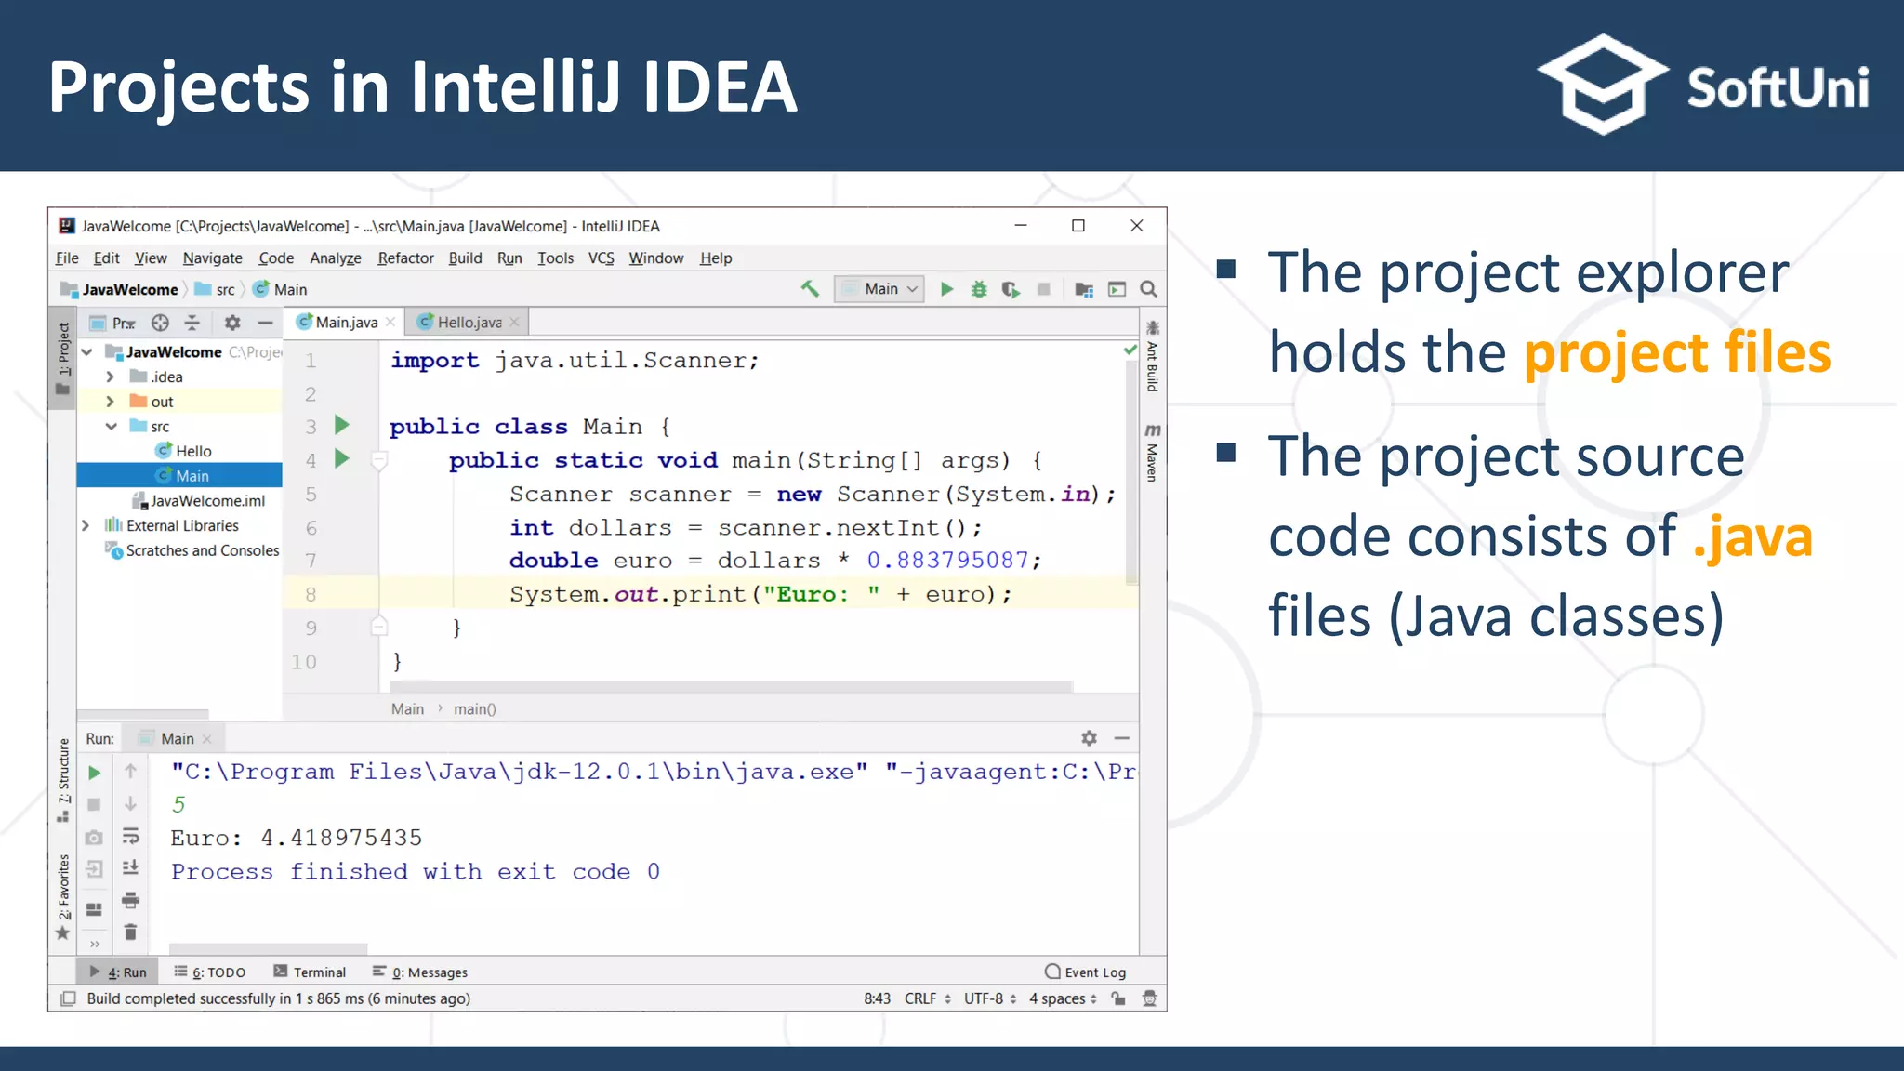Open Ant Build side tool window

(x=1153, y=356)
